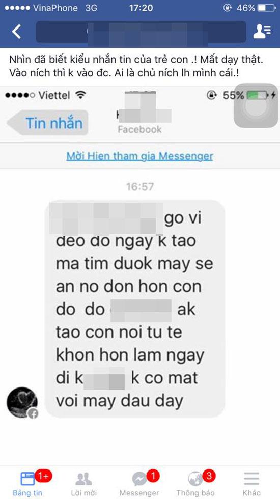This screenshot has width=280, height=499.
Task: Tap the sender's round profile picture
Action: [22, 403]
